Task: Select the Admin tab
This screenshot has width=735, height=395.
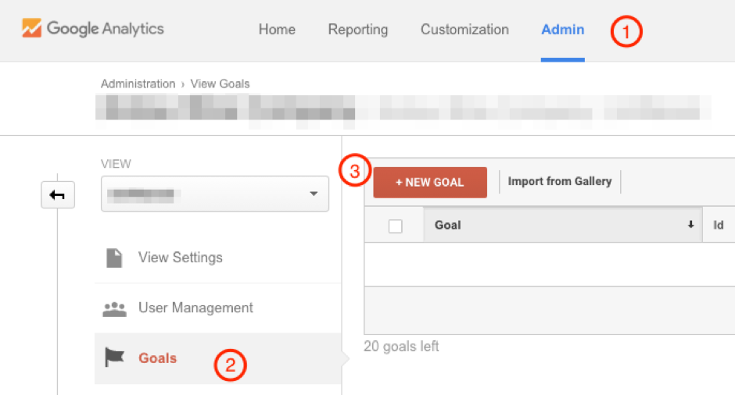Action: click(x=562, y=30)
